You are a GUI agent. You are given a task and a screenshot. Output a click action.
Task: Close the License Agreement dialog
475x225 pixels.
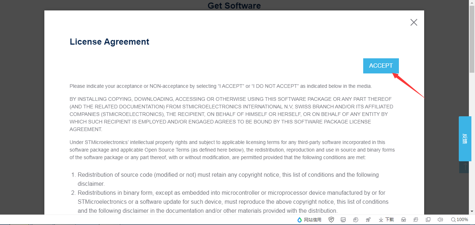coord(414,22)
